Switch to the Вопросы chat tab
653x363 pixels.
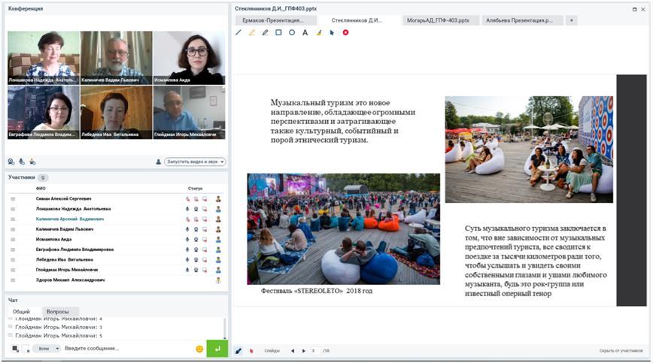pyautogui.click(x=58, y=311)
